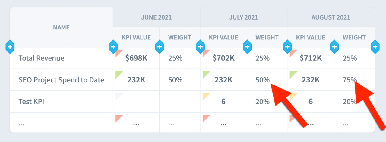Click plus icon between July KPI Value and Weight
This screenshot has width=386, height=142.
pyautogui.click(x=247, y=47)
